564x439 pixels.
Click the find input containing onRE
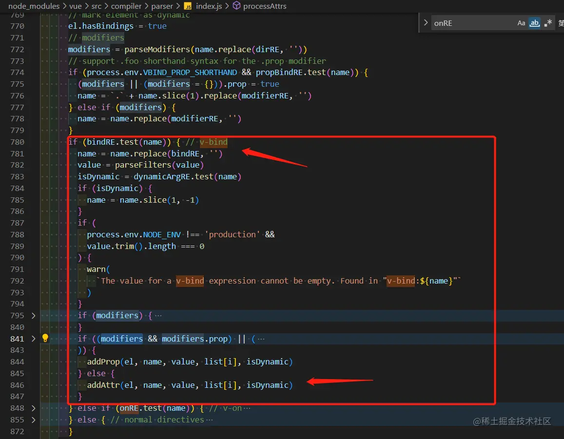pyautogui.click(x=473, y=23)
